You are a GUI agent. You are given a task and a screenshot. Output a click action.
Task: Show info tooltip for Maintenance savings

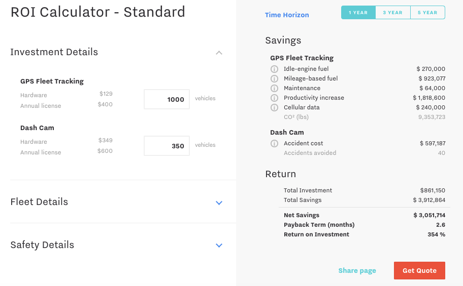pos(274,88)
